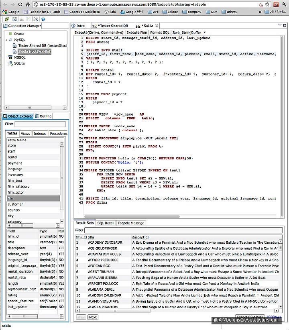The width and height of the screenshot is (289, 330).
Task: Click the Object Explorer Filter field
Action: coord(40,124)
